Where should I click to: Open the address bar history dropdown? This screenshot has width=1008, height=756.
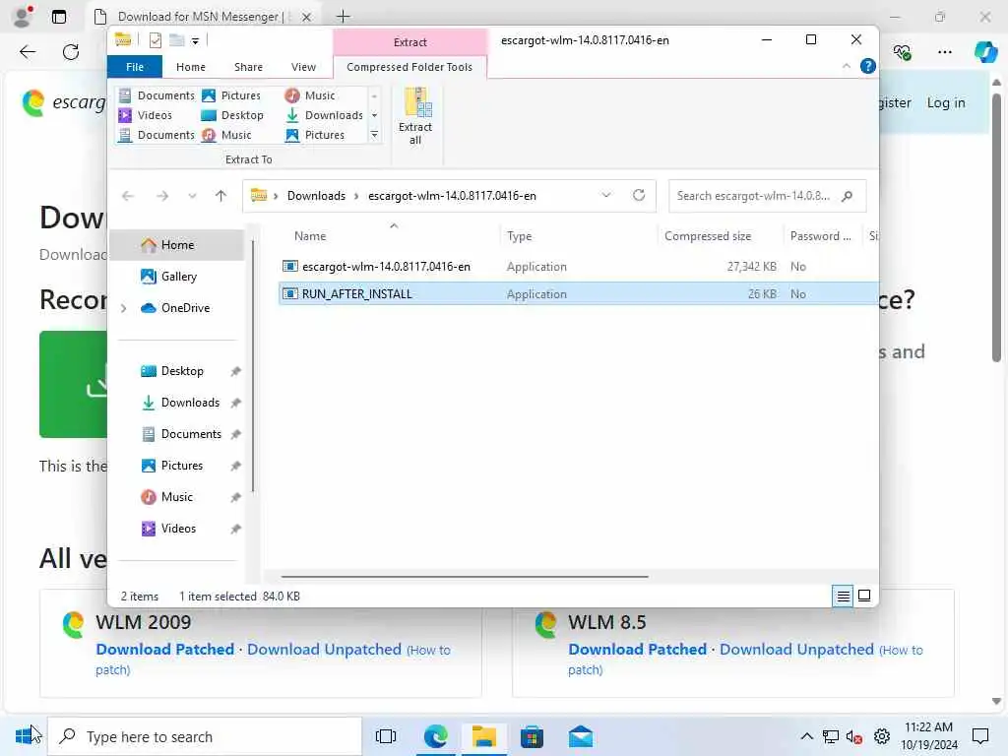(x=605, y=195)
